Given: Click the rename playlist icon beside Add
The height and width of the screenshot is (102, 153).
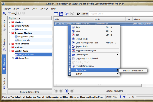Looking at the screenshot, I should 19,13.
